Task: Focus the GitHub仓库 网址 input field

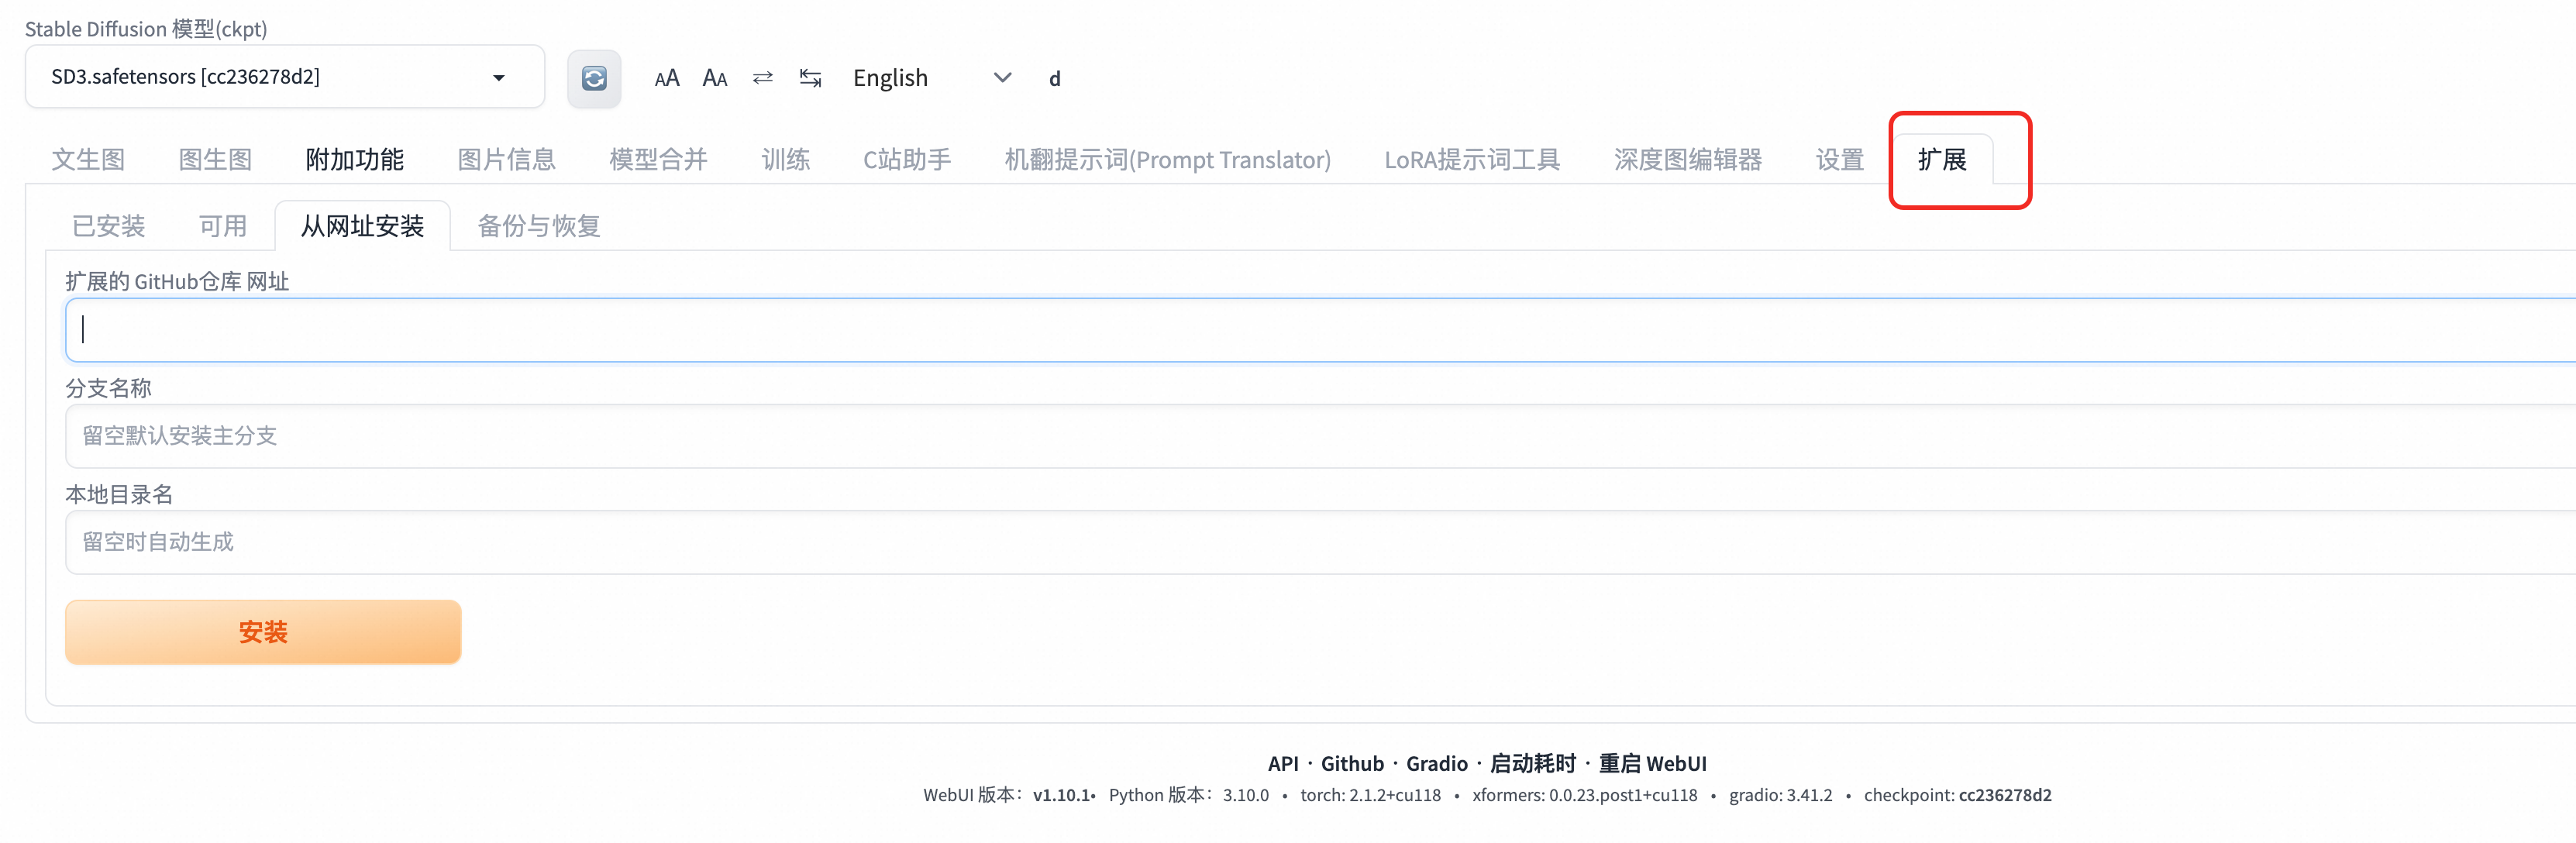Action: [x=1300, y=329]
